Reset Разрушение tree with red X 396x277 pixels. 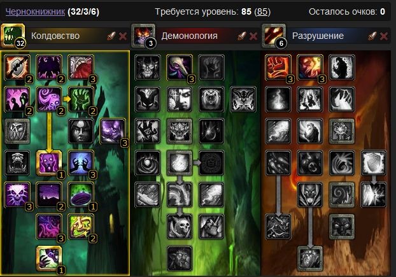click(384, 36)
